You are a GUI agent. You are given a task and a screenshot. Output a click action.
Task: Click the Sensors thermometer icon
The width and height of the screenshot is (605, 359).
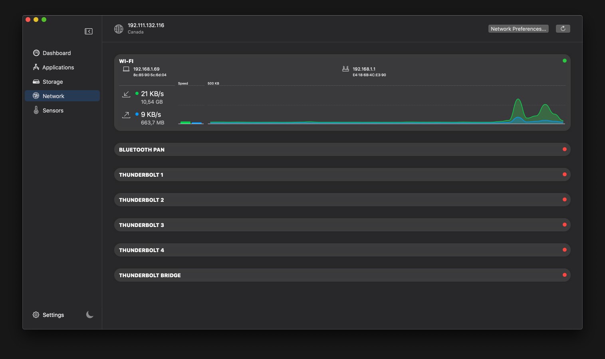pyautogui.click(x=36, y=110)
